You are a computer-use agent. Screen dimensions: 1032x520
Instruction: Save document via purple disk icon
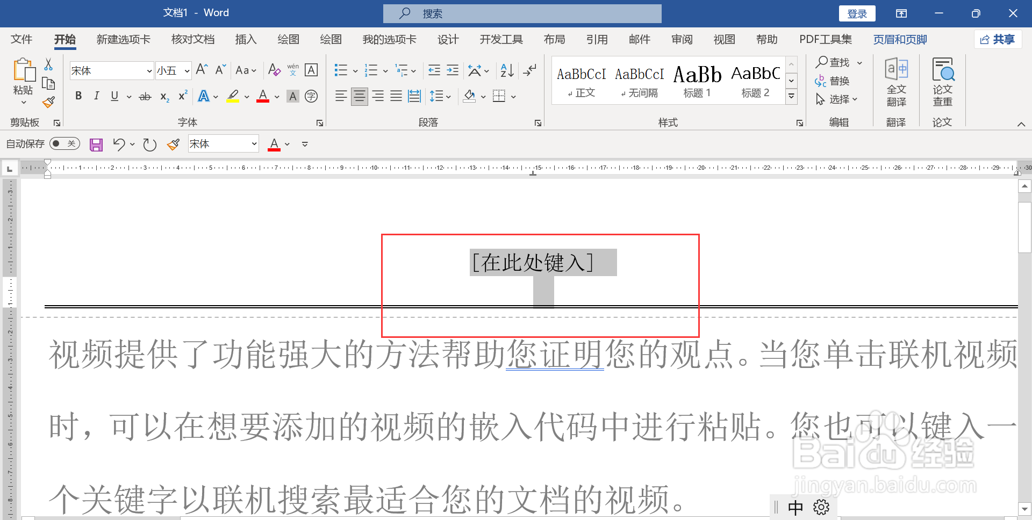[96, 145]
